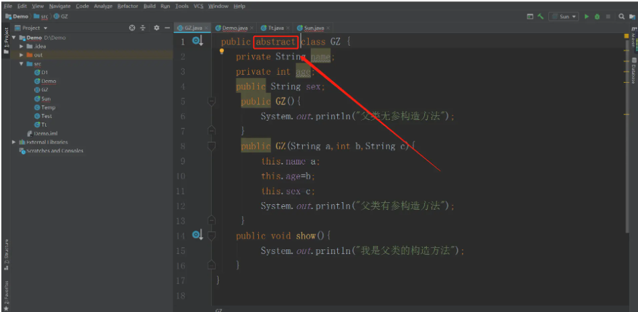The width and height of the screenshot is (638, 312).
Task: Open the Project panel settings gear
Action: pyautogui.click(x=156, y=28)
